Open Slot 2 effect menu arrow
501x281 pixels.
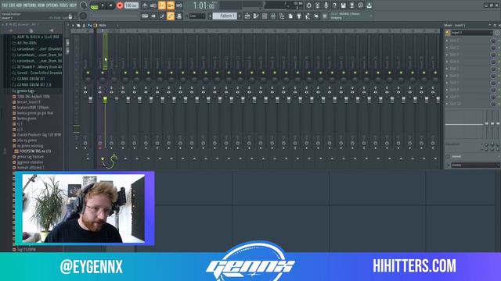[x=447, y=48]
